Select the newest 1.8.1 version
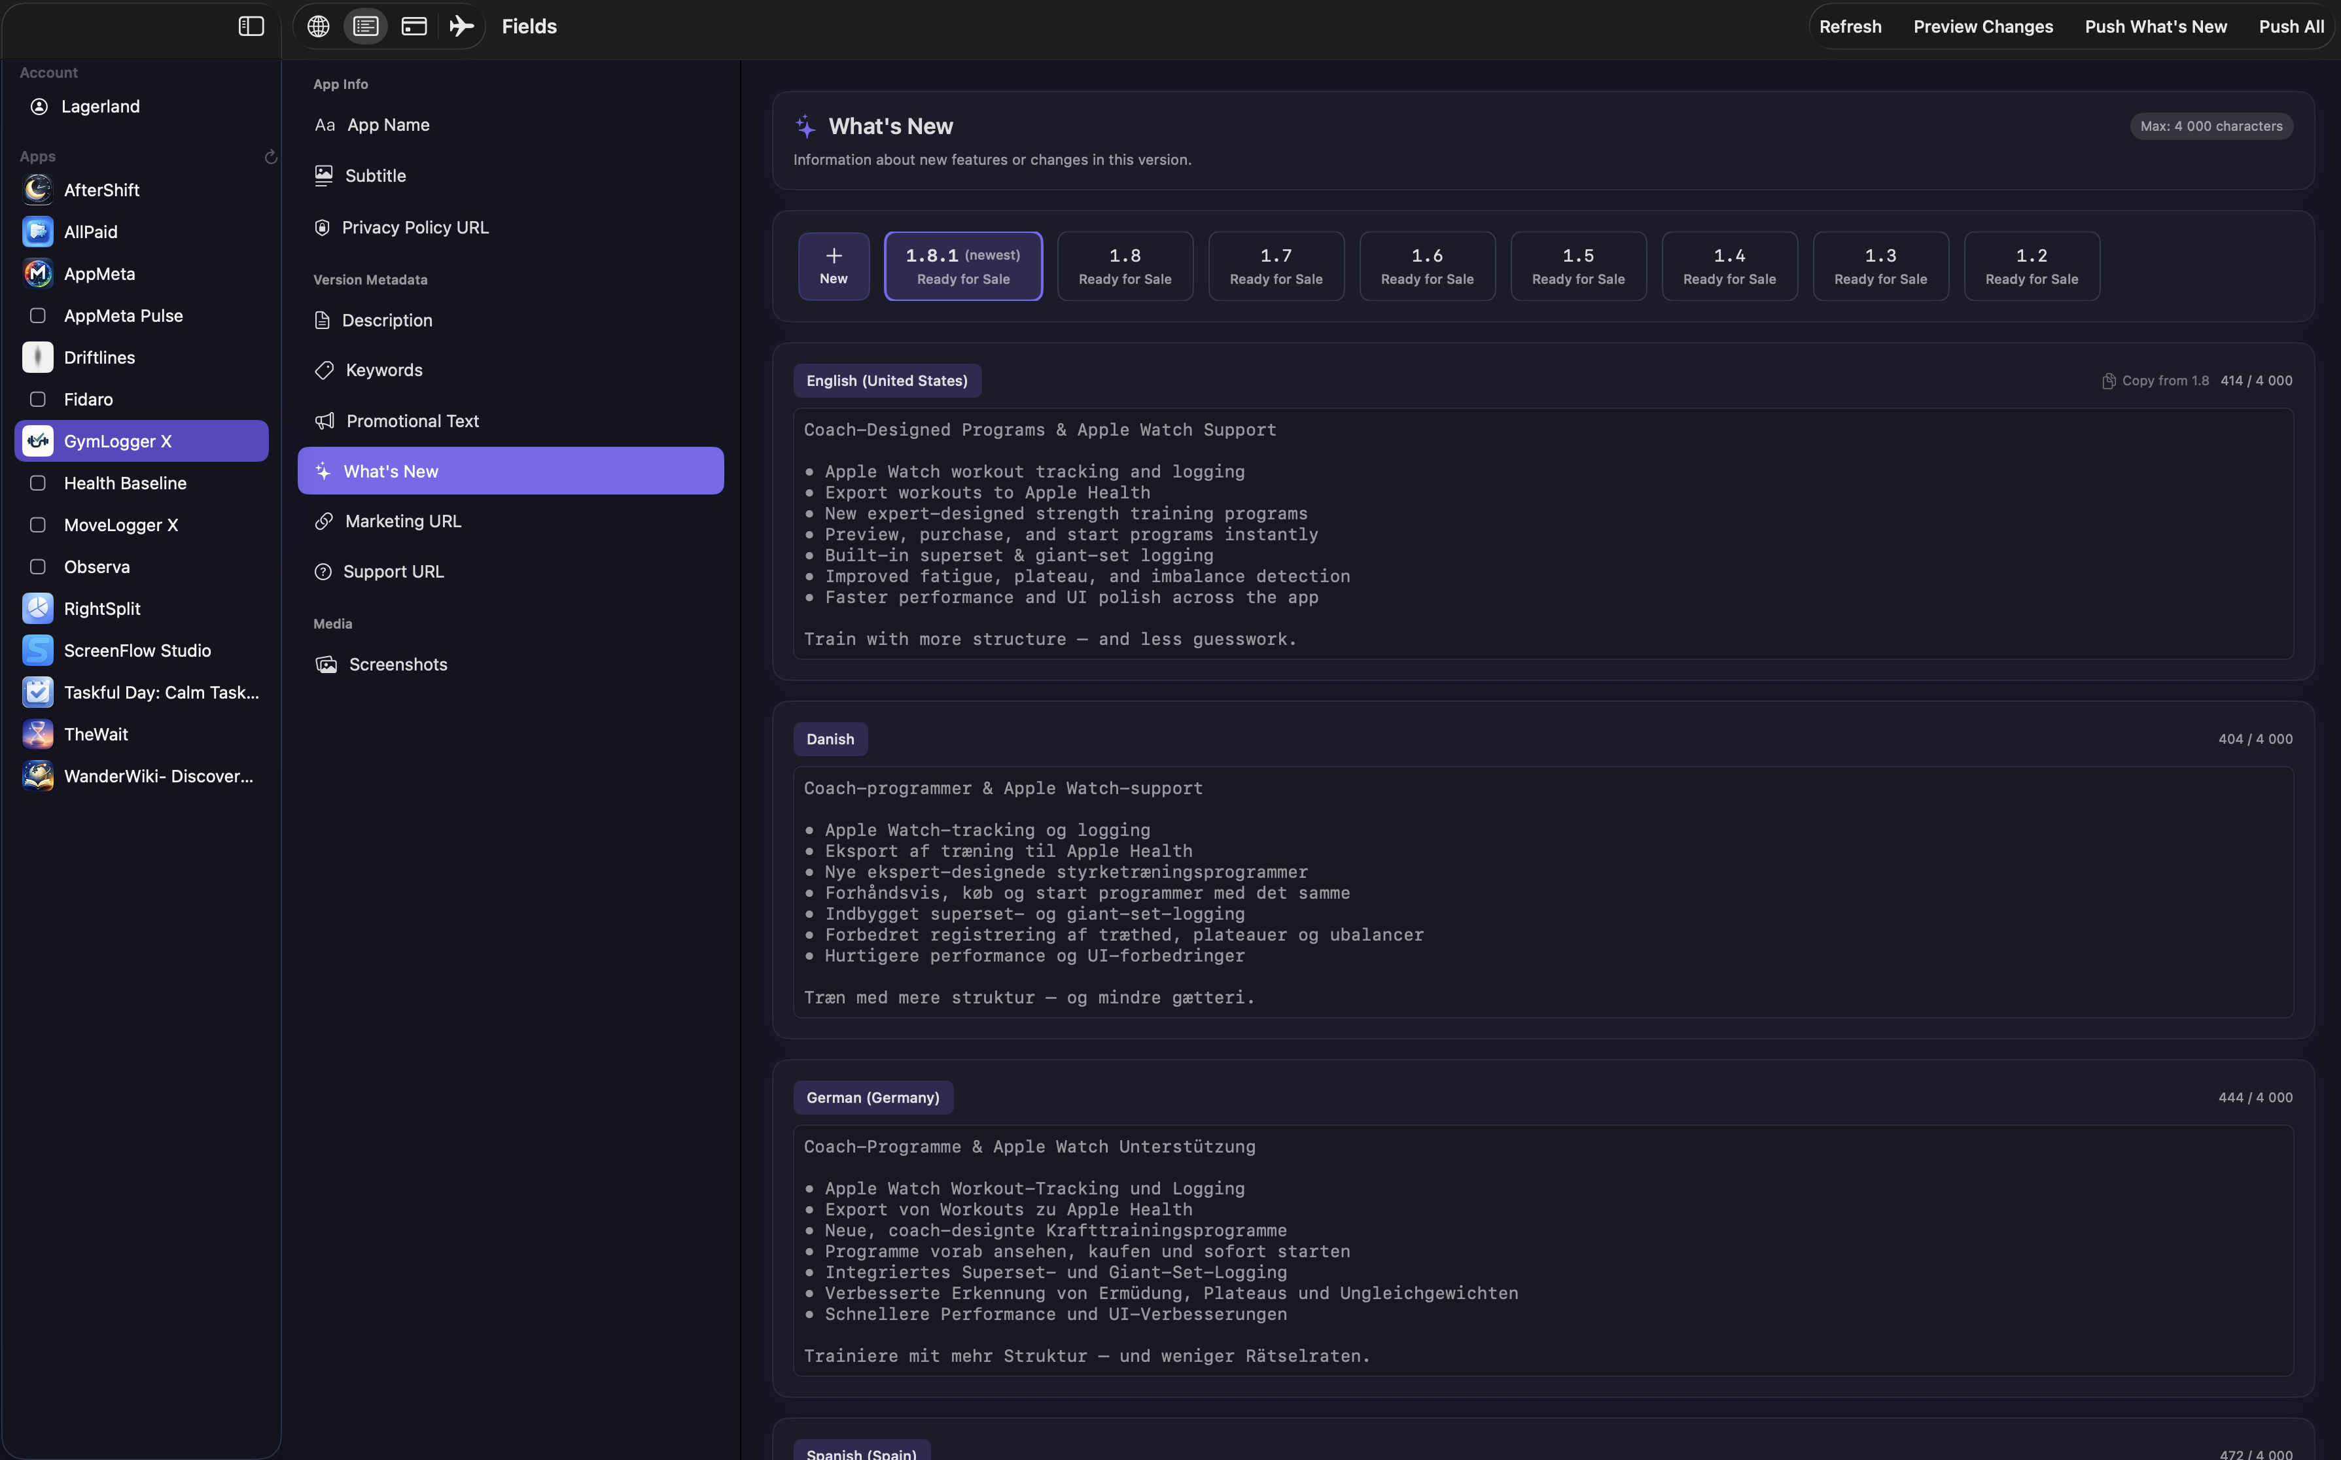This screenshot has width=2341, height=1460. (x=962, y=264)
